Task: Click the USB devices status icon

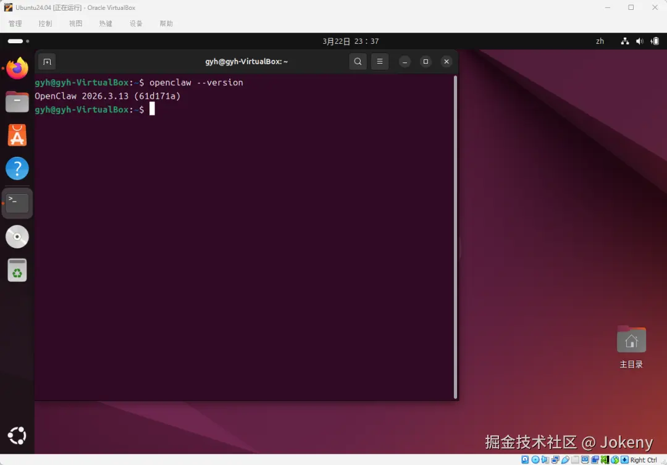Action: point(565,460)
